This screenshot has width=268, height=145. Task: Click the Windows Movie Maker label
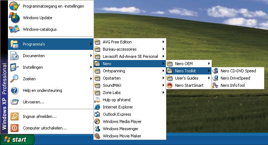click(x=122, y=136)
